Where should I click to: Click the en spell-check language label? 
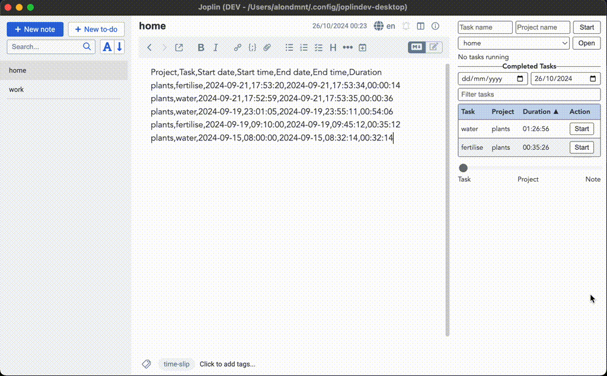pyautogui.click(x=391, y=26)
